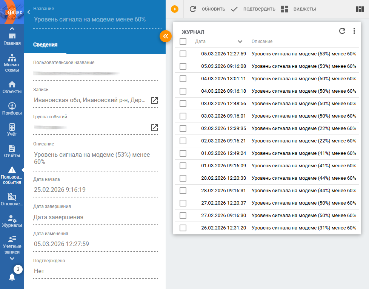Image resolution: width=369 pixels, height=289 pixels.
Task: Click the Пользовательское название input field
Action: pyautogui.click(x=95, y=73)
